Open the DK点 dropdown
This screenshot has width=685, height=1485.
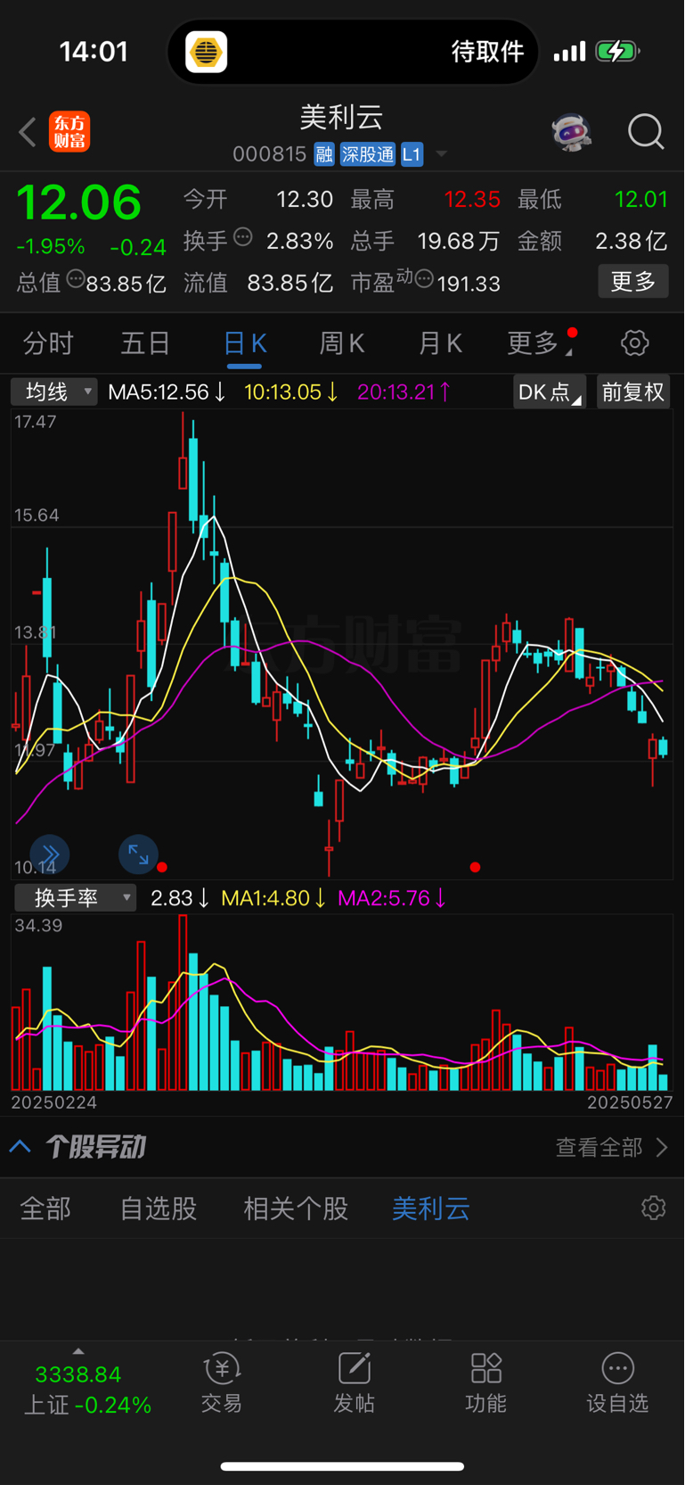coord(550,392)
